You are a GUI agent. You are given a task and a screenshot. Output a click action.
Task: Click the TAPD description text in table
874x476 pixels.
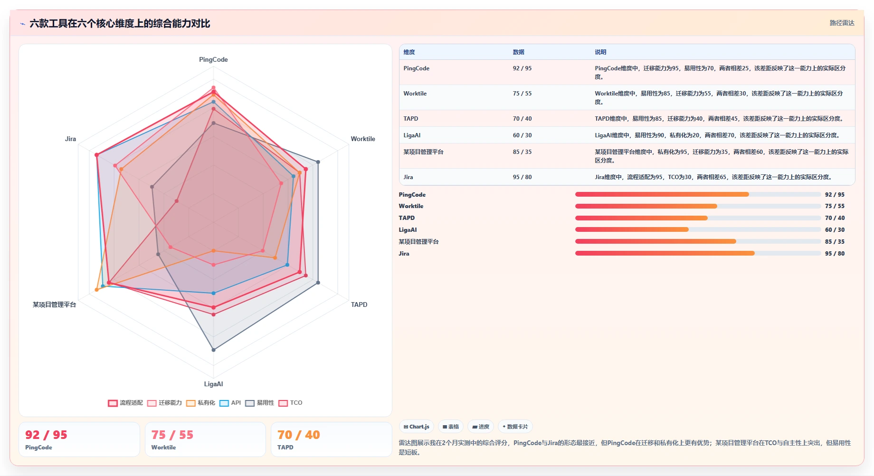pos(720,119)
